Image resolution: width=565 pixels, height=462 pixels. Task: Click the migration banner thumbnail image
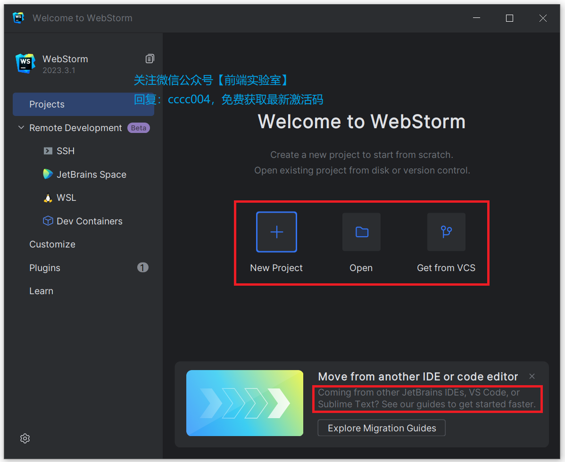[244, 403]
